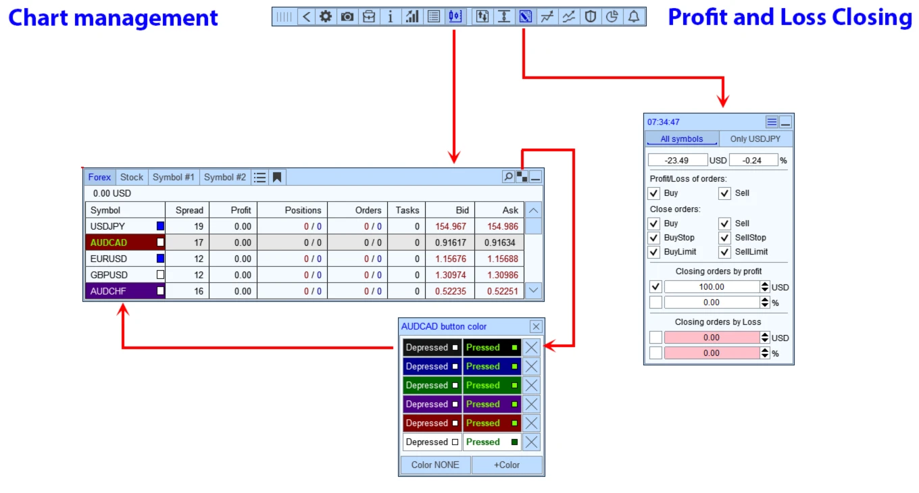The image size is (919, 493).
Task: Uncheck Buy under Profit/Loss of orders
Action: 653,193
